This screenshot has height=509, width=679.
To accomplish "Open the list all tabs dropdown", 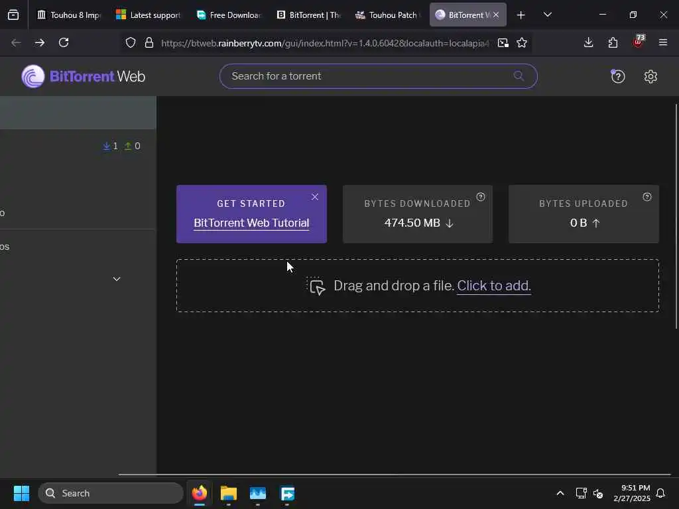I will pyautogui.click(x=547, y=15).
